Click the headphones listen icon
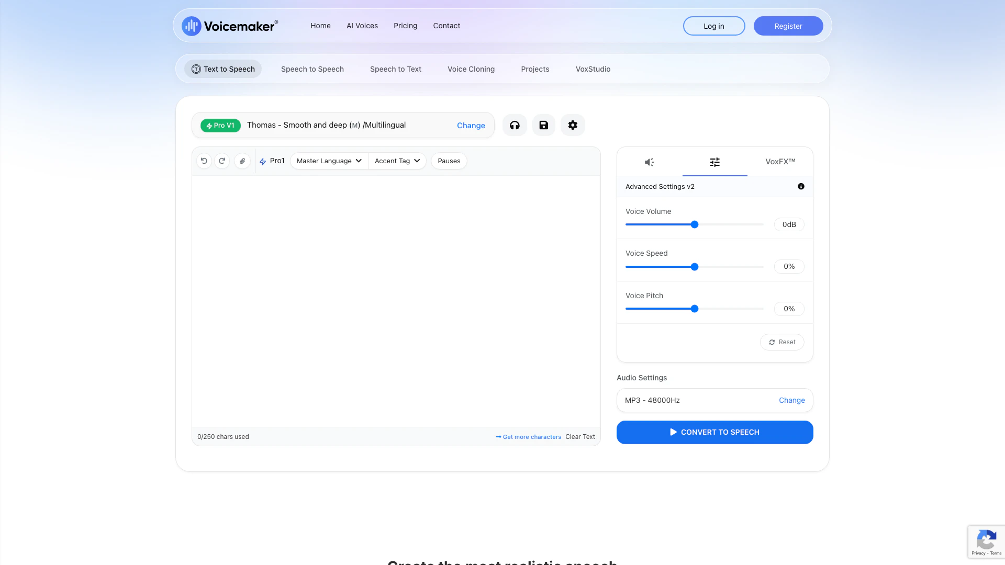The width and height of the screenshot is (1005, 565). click(515, 125)
